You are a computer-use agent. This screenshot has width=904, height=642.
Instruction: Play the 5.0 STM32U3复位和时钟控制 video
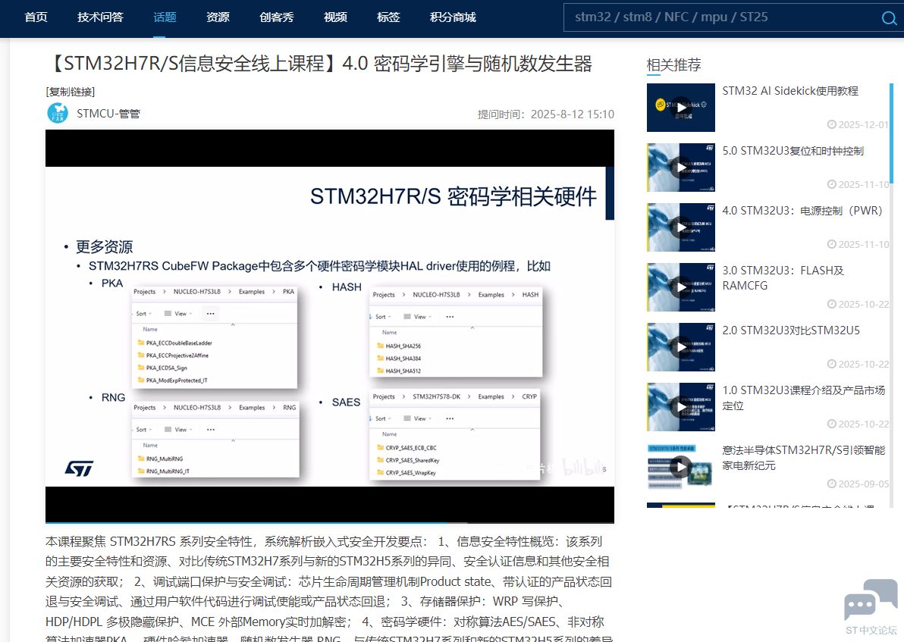[x=680, y=168]
